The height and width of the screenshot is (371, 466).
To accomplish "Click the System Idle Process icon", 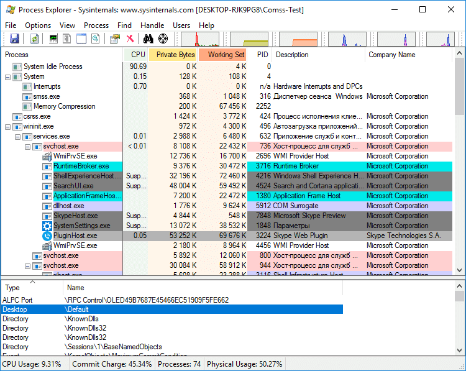I will point(17,67).
